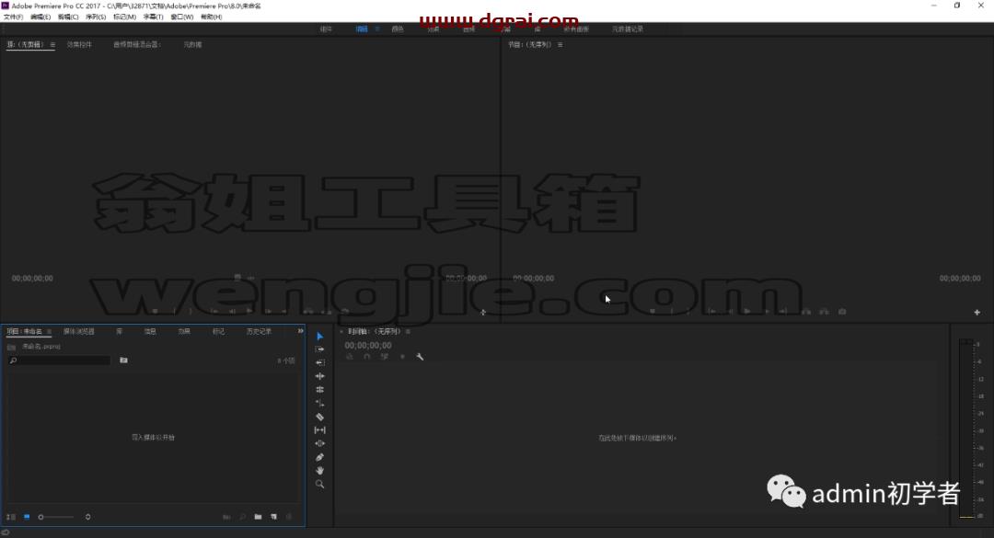
Task: Click the timeline timecode 00;00;00;00 under the 时间轴 tab
Action: click(x=367, y=346)
